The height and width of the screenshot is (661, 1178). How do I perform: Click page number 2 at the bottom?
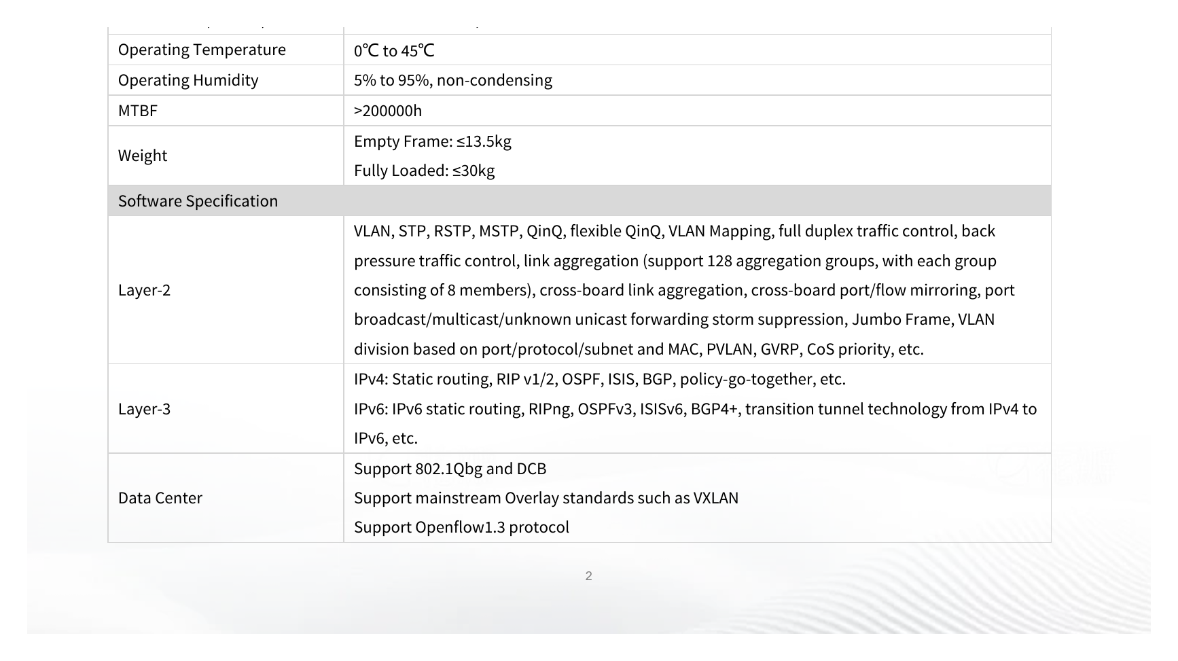click(588, 576)
